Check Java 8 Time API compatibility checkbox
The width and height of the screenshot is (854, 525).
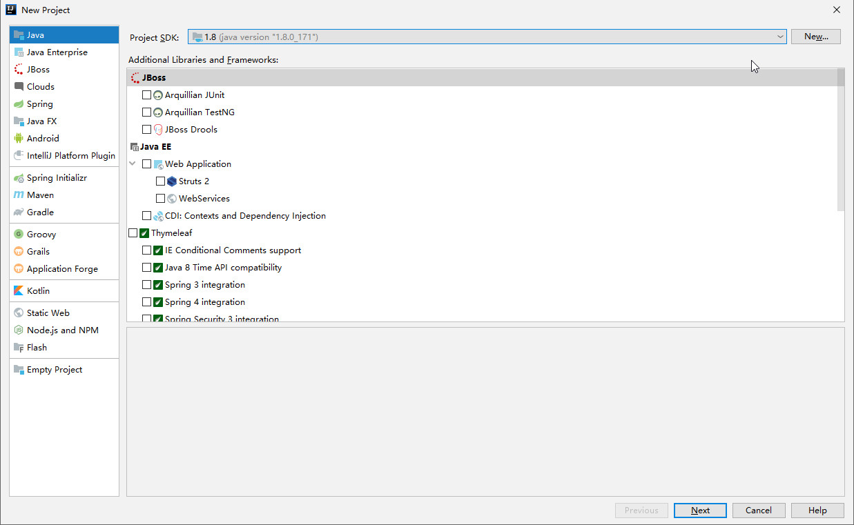[146, 268]
